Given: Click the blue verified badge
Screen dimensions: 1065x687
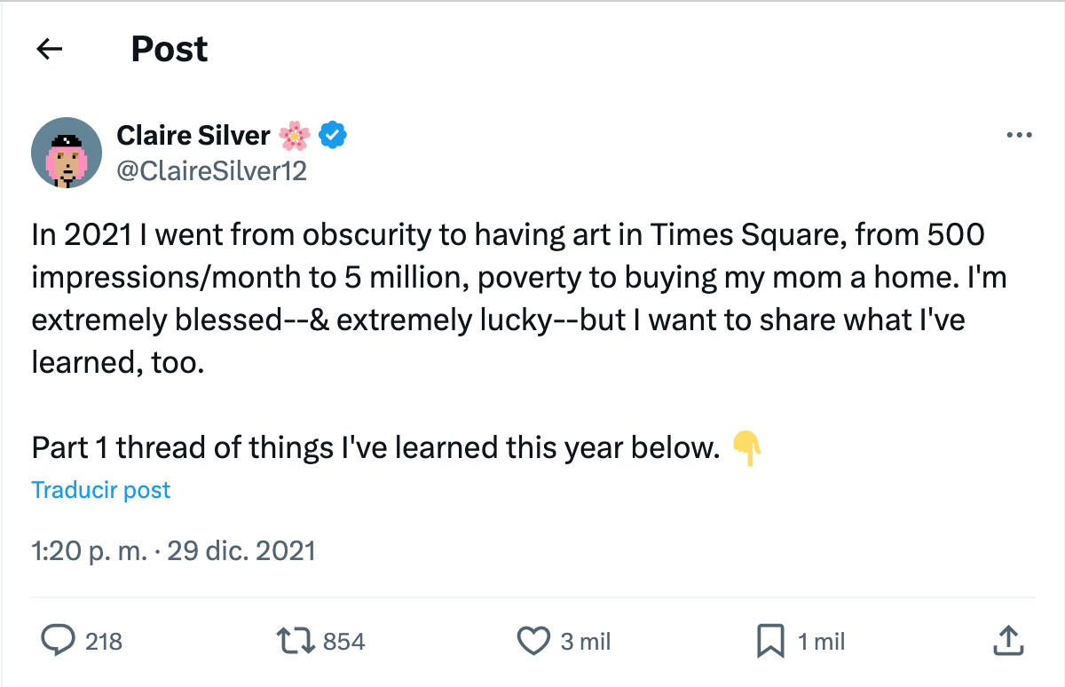Looking at the screenshot, I should click(x=333, y=136).
